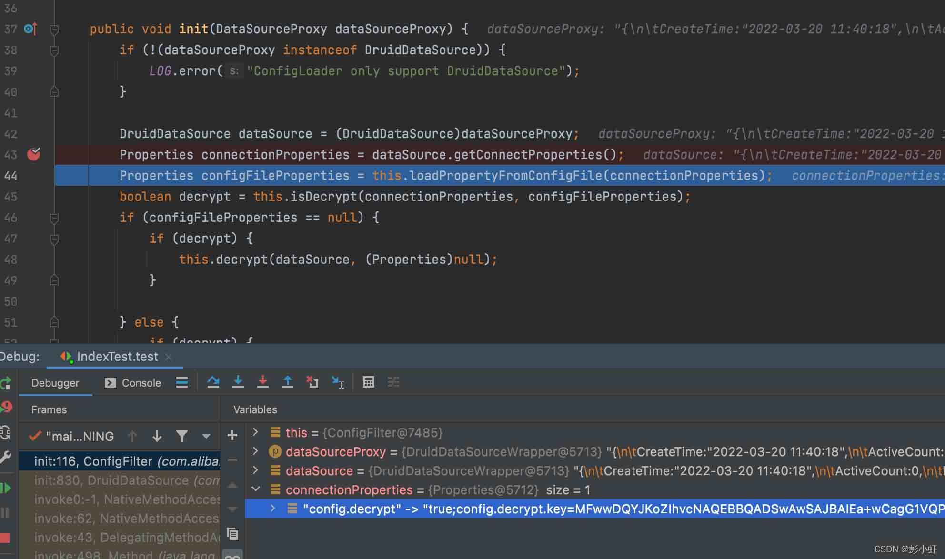945x559 pixels.
Task: Click the watch move-up triangle icon
Action: pos(232,485)
